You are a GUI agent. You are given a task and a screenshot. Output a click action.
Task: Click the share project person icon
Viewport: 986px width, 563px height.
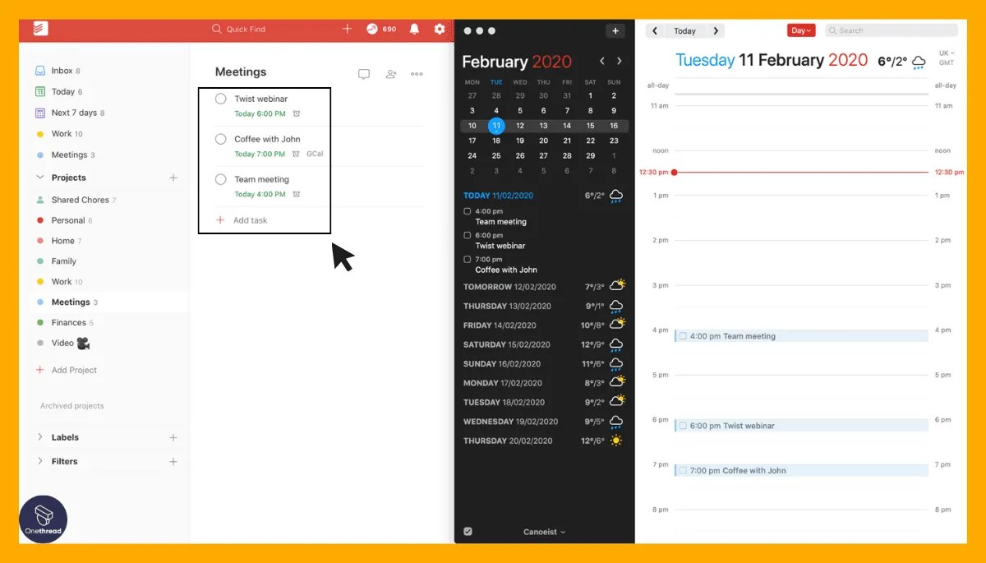pos(391,74)
